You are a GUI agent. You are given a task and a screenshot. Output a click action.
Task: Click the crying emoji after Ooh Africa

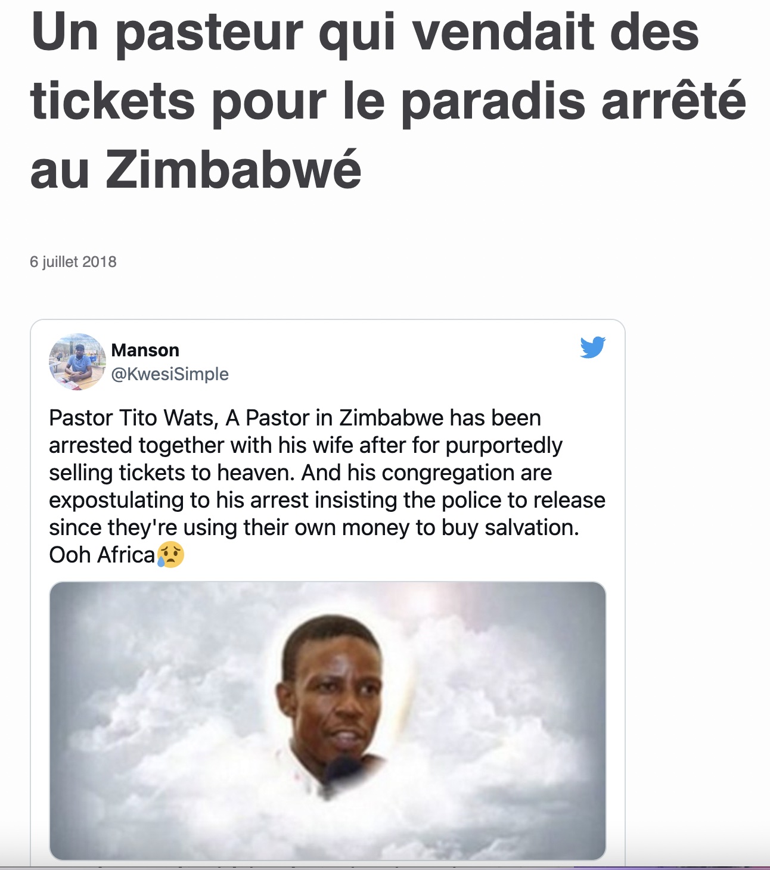[x=170, y=555]
